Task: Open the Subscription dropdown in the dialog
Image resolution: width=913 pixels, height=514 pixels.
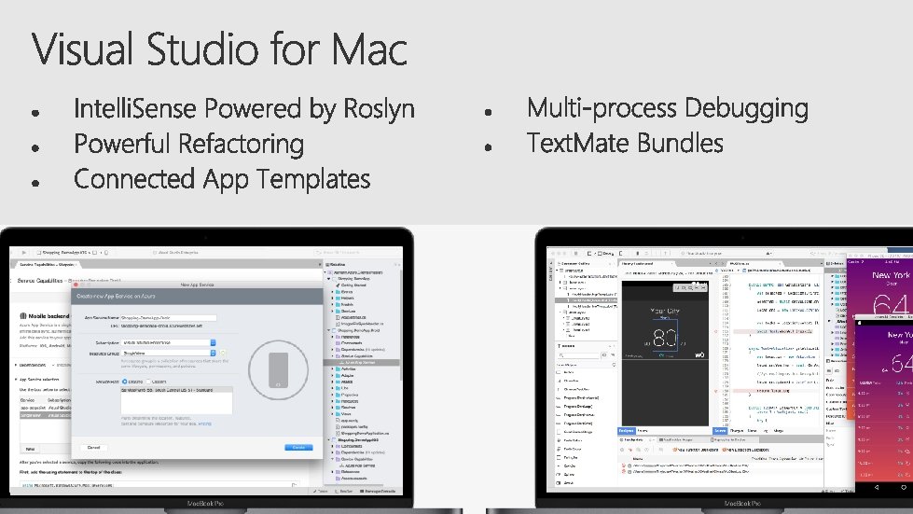Action: pos(169,343)
